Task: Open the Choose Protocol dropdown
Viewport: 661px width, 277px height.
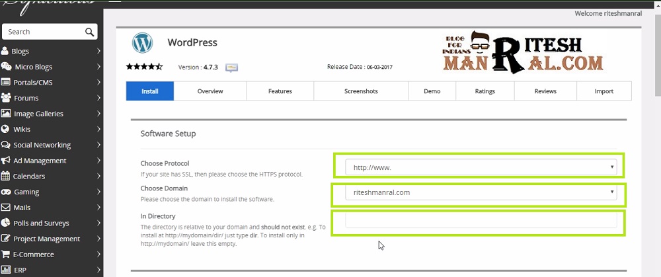Action: tap(481, 167)
